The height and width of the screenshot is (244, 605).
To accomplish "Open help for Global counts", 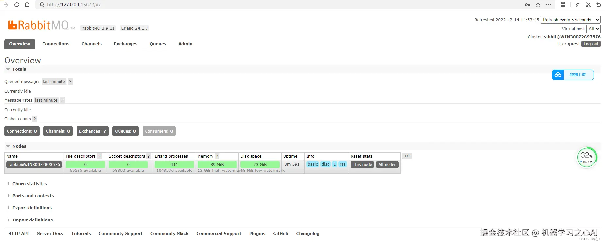I will (35, 119).
